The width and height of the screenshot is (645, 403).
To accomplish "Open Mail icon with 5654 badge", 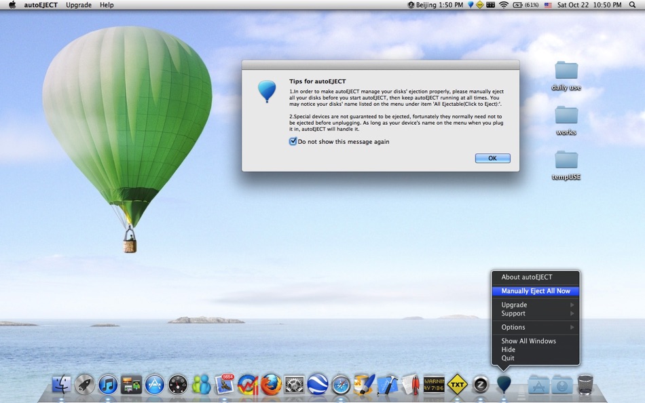I will tap(225, 384).
